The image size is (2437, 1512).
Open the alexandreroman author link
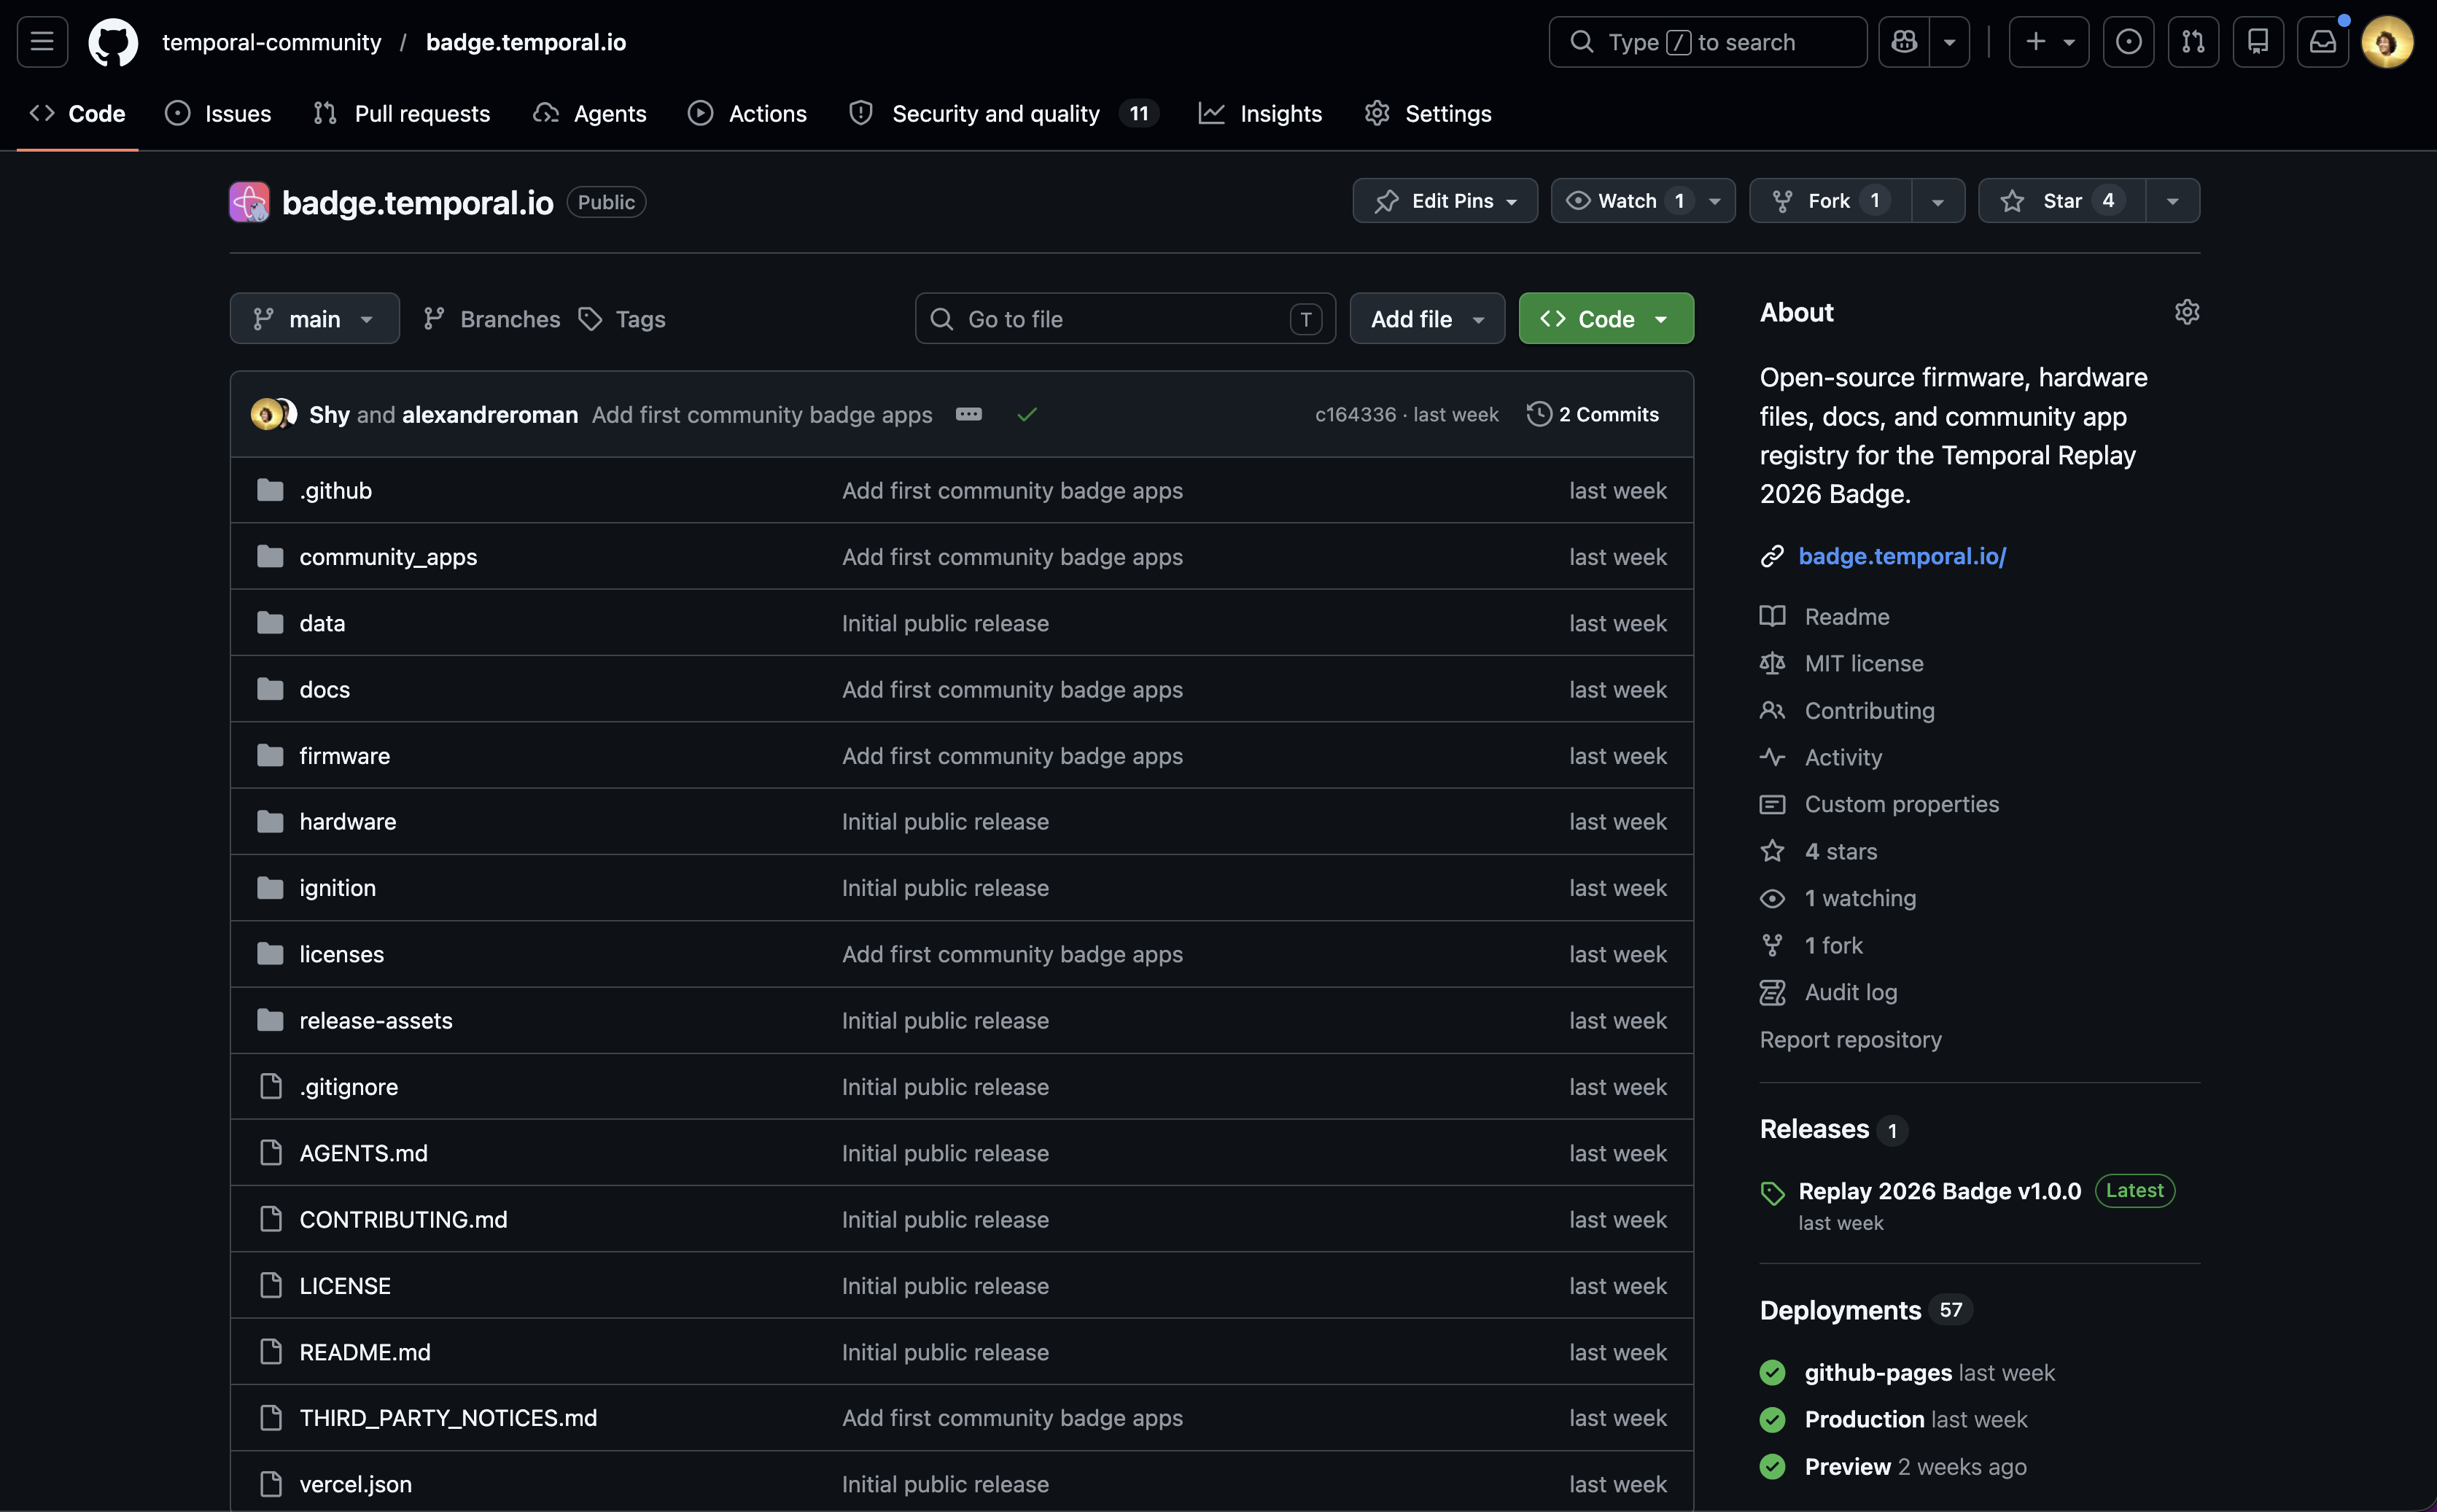pos(490,414)
